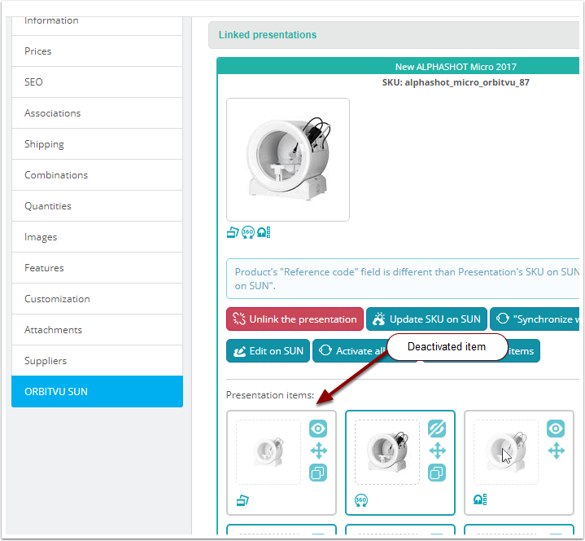Activate the deactivated 360 item via crossed-eye icon
Image resolution: width=585 pixels, height=541 pixels.
pos(437,429)
